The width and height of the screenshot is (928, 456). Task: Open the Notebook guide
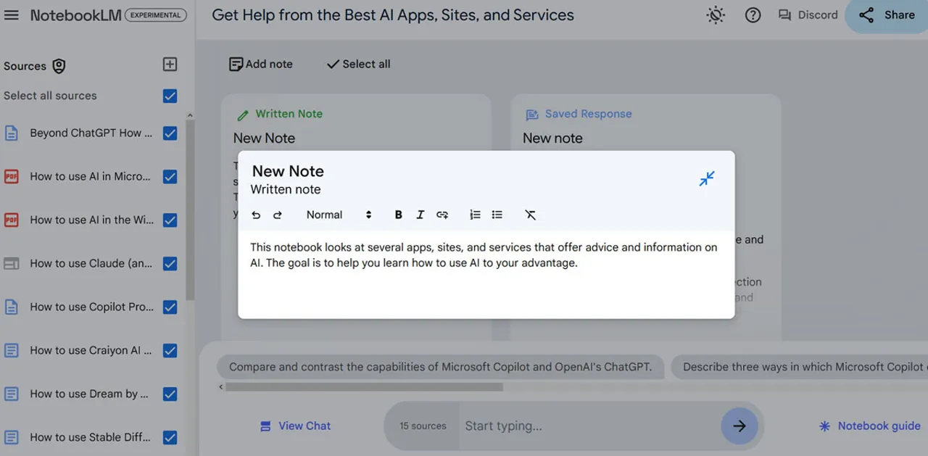click(x=869, y=426)
